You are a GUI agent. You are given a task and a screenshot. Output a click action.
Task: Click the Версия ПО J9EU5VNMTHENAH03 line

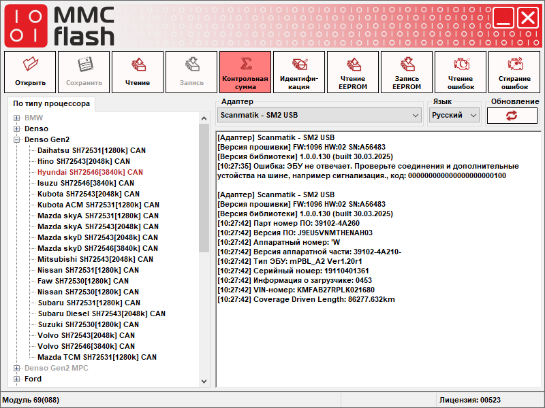click(295, 233)
